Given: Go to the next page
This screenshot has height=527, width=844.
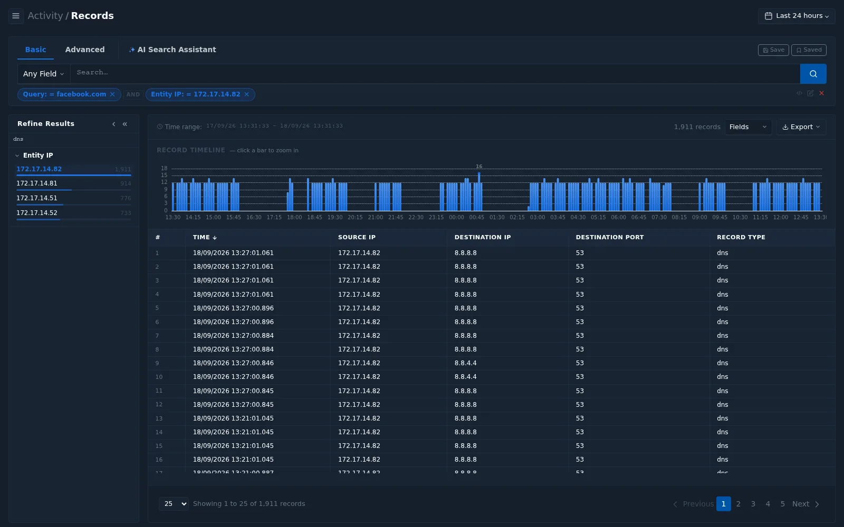Looking at the screenshot, I should click(x=805, y=504).
